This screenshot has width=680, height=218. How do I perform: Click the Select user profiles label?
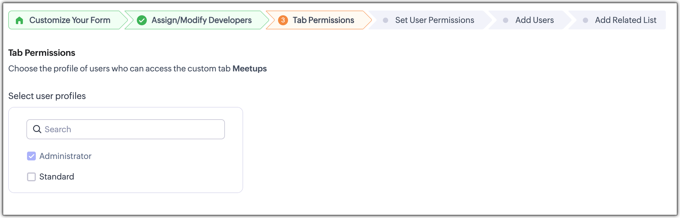pyautogui.click(x=47, y=96)
